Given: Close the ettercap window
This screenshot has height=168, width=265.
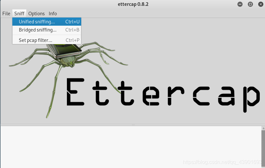Looking at the screenshot, I should [261, 4].
